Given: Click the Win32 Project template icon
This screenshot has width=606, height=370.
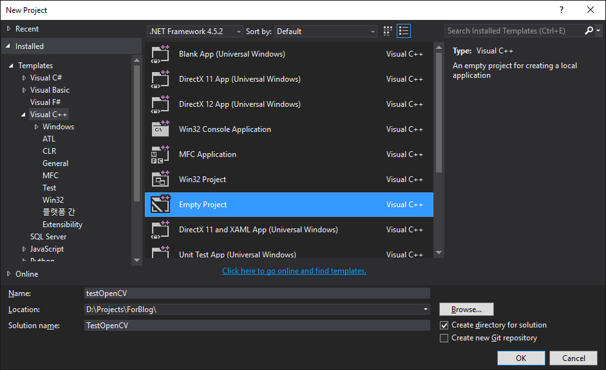Looking at the screenshot, I should [x=160, y=179].
